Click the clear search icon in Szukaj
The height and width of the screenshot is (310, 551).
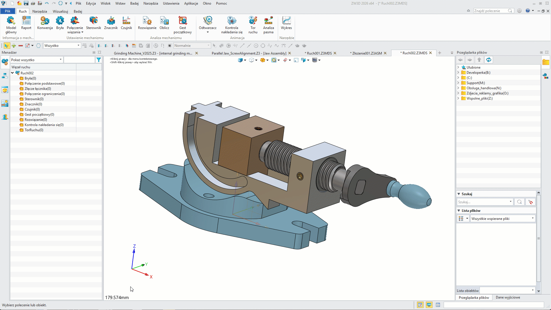[x=530, y=202]
